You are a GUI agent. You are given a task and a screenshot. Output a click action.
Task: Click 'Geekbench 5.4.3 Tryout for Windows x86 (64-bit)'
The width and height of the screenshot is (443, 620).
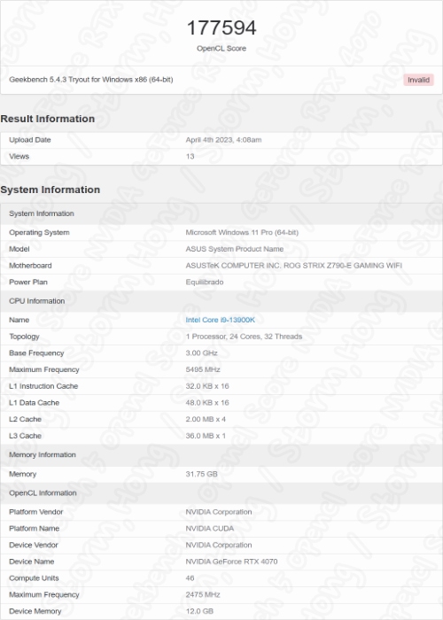(91, 80)
